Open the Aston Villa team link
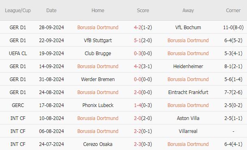This screenshot has height=150, width=247. [x=188, y=118]
